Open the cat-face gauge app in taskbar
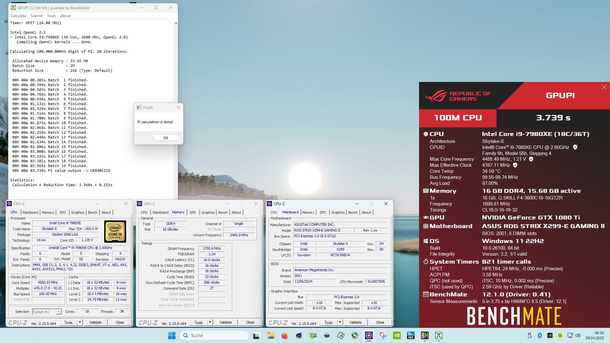Viewport: 610px width, 343px height. click(x=327, y=335)
